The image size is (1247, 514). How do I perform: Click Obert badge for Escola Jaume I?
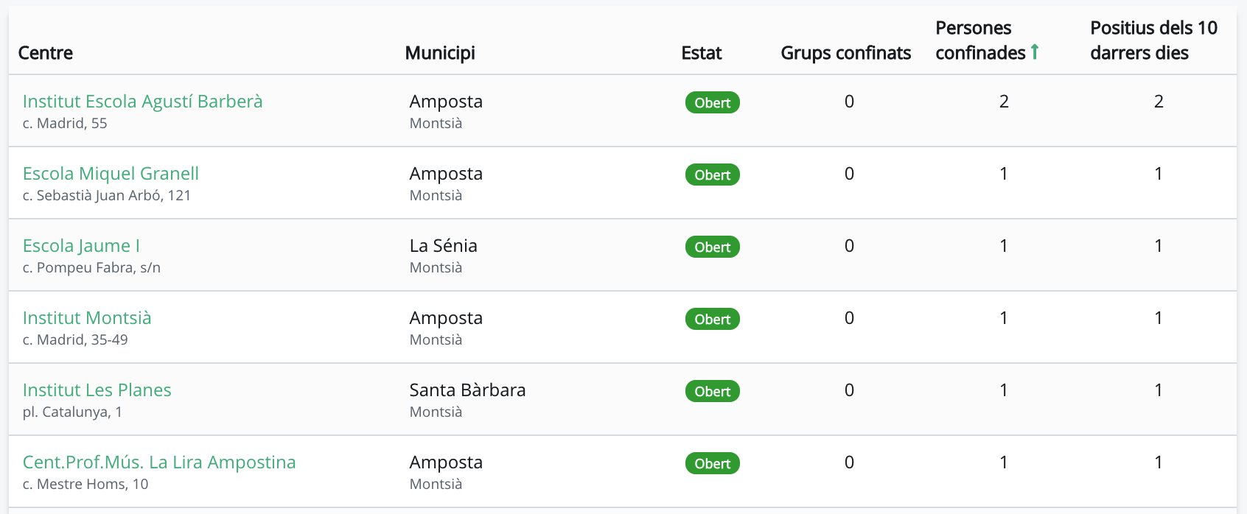click(713, 247)
